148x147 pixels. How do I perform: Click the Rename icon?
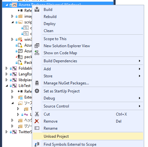[37, 128]
